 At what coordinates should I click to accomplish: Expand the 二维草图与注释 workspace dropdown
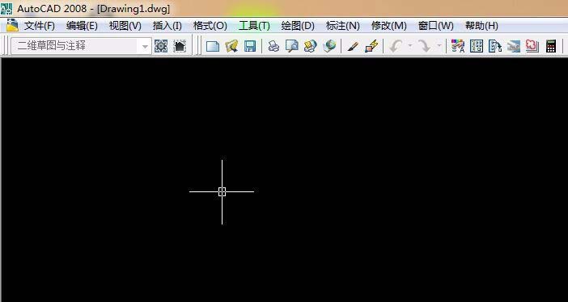(x=145, y=46)
